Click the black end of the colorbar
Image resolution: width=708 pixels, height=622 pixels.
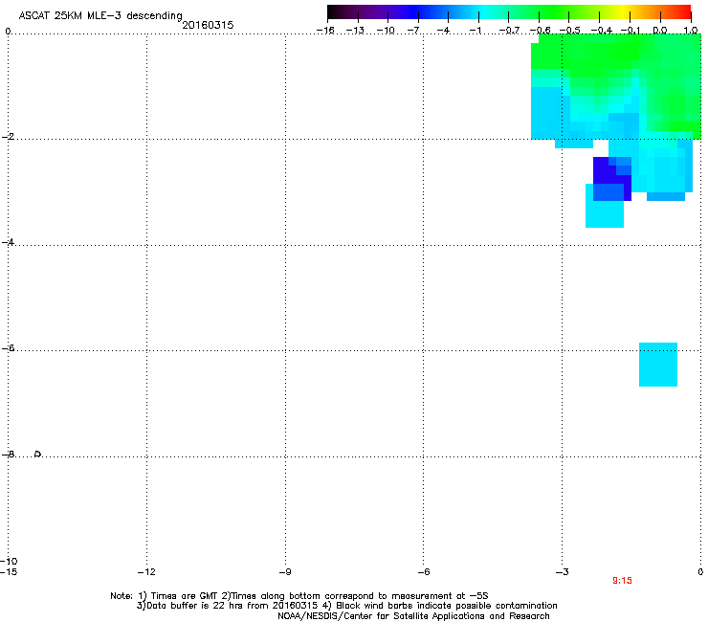(x=335, y=12)
